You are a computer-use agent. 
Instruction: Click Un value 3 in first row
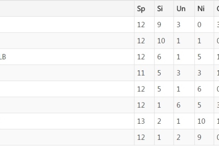tap(184, 25)
